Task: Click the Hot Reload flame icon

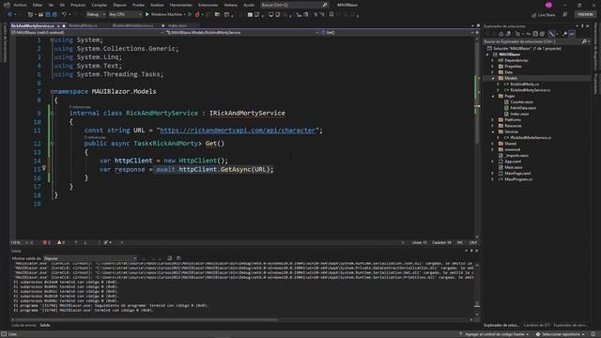Action: 197,15
